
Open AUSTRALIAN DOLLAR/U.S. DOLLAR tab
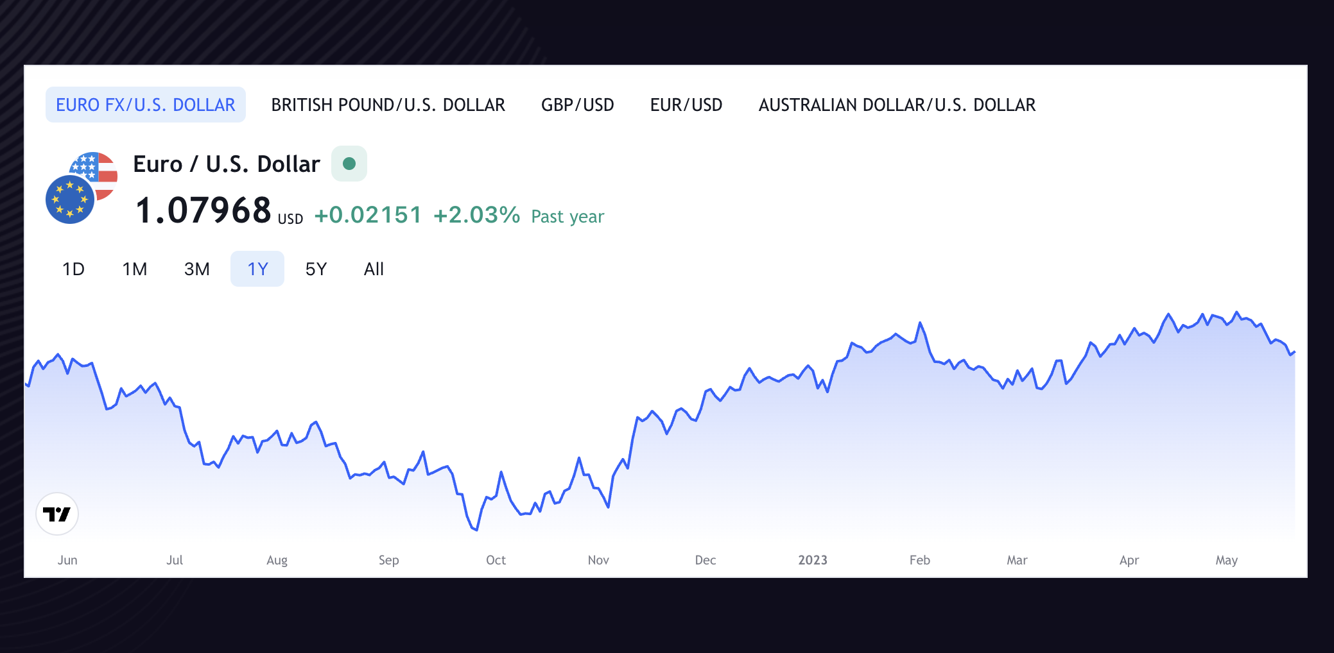[897, 105]
